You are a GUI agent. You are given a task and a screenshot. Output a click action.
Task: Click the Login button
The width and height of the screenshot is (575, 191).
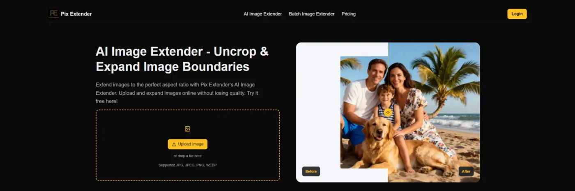[517, 14]
